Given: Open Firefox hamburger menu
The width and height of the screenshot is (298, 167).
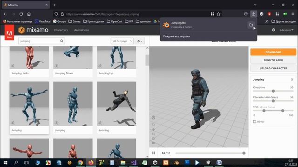Looking at the screenshot, I should click(293, 14).
